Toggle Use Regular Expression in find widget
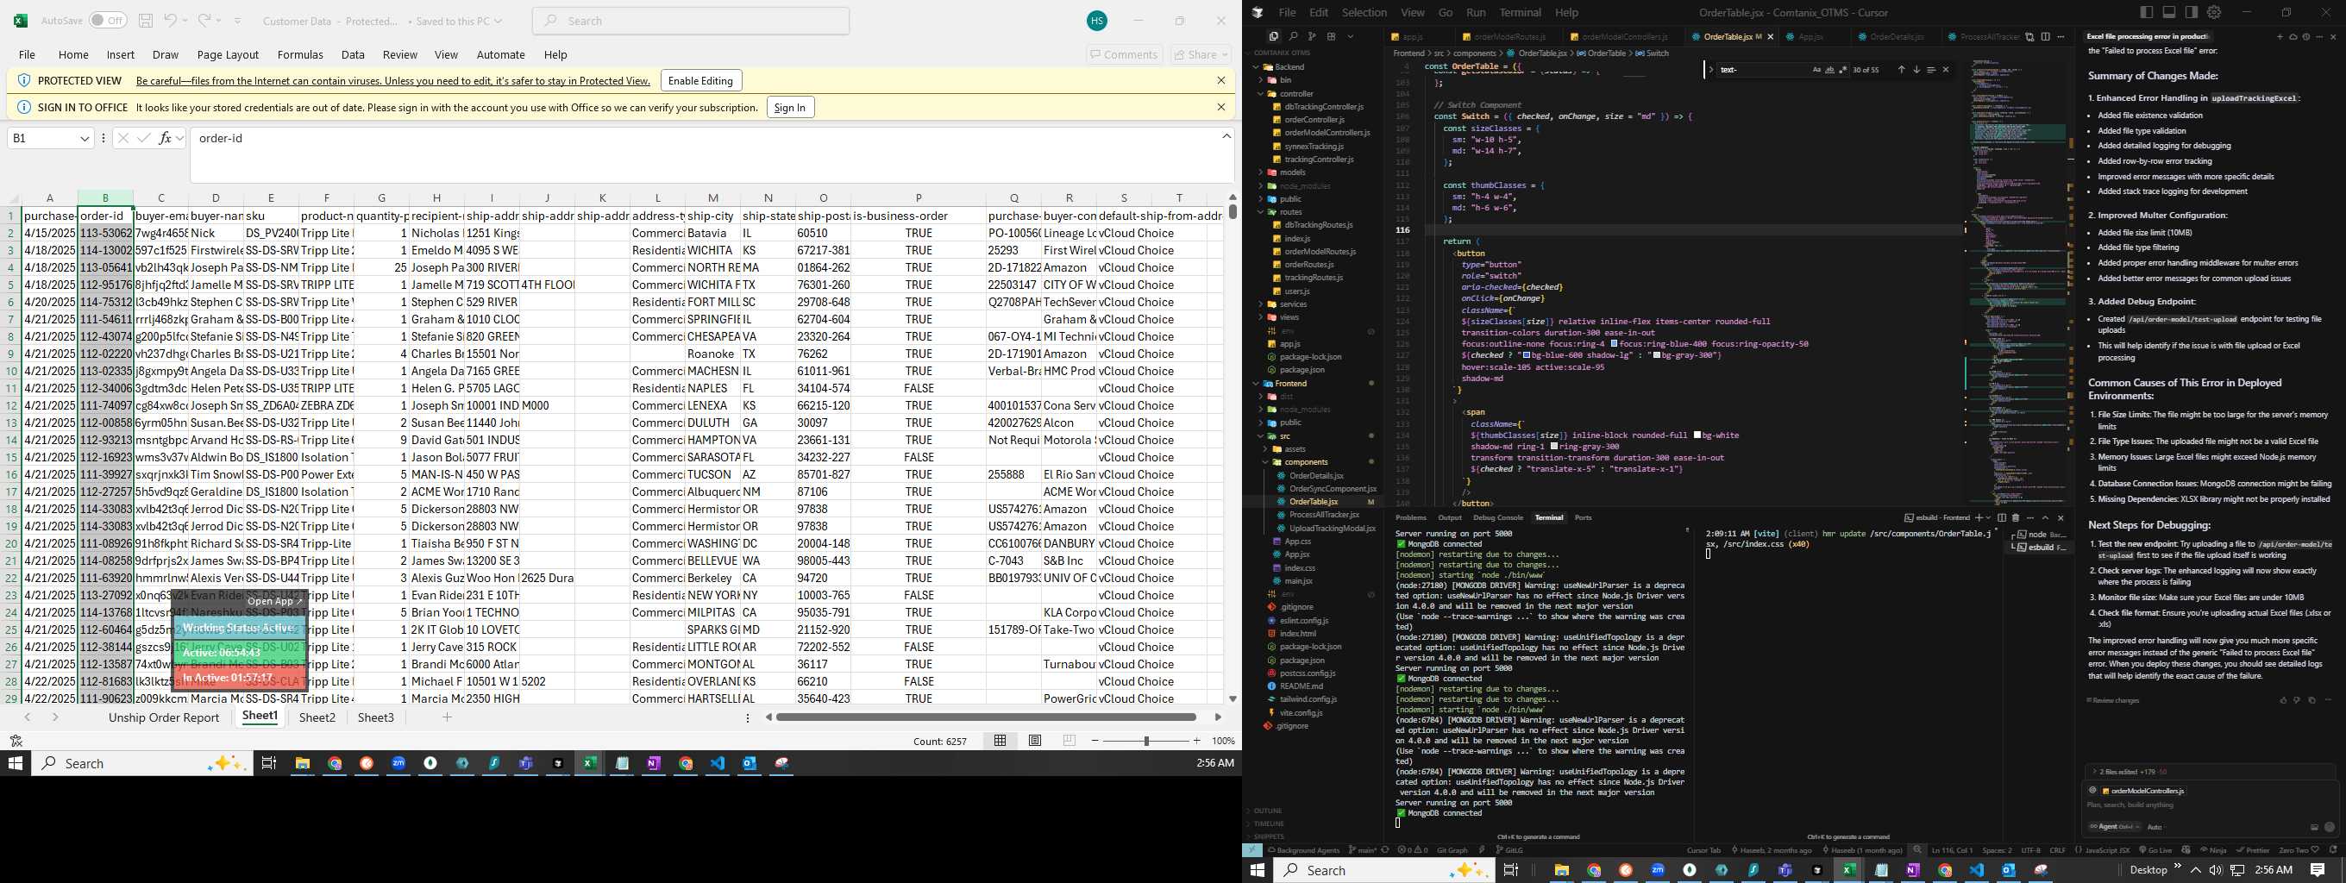This screenshot has width=2346, height=883. tap(1843, 70)
